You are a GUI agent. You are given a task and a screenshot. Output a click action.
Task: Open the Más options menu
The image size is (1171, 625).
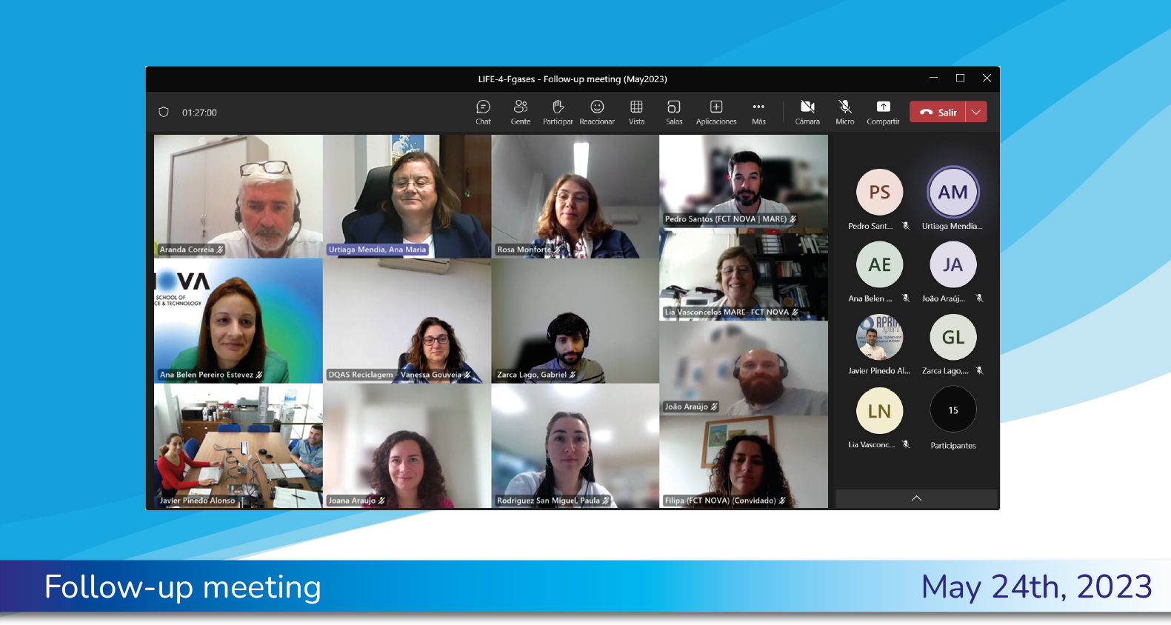click(x=758, y=112)
